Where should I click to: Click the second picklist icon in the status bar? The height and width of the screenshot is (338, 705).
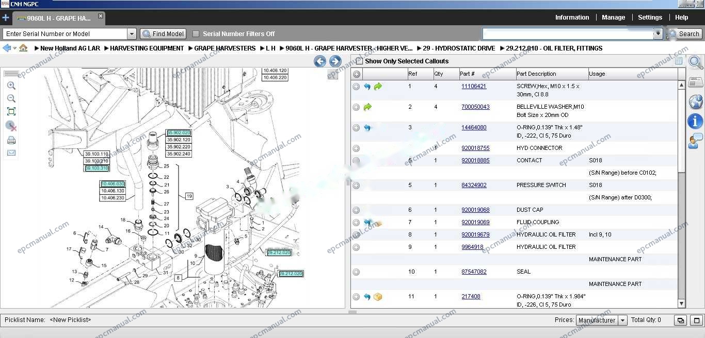(697, 320)
